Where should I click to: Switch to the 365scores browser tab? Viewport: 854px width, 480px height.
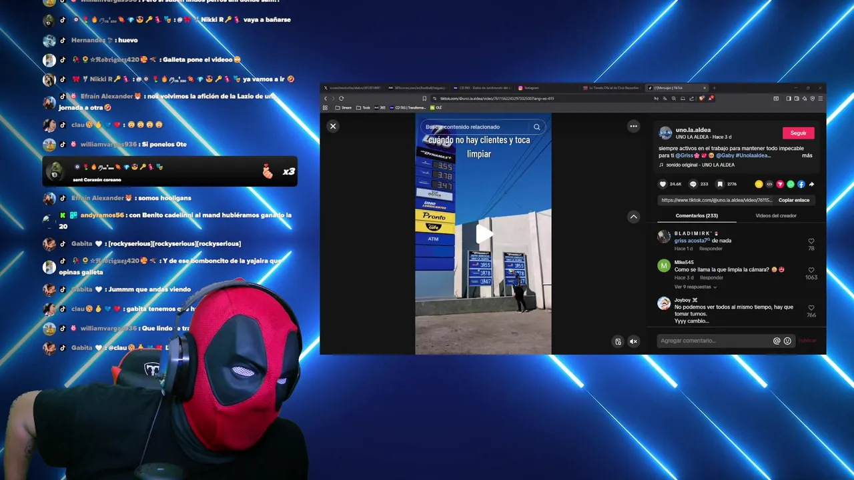coord(417,88)
